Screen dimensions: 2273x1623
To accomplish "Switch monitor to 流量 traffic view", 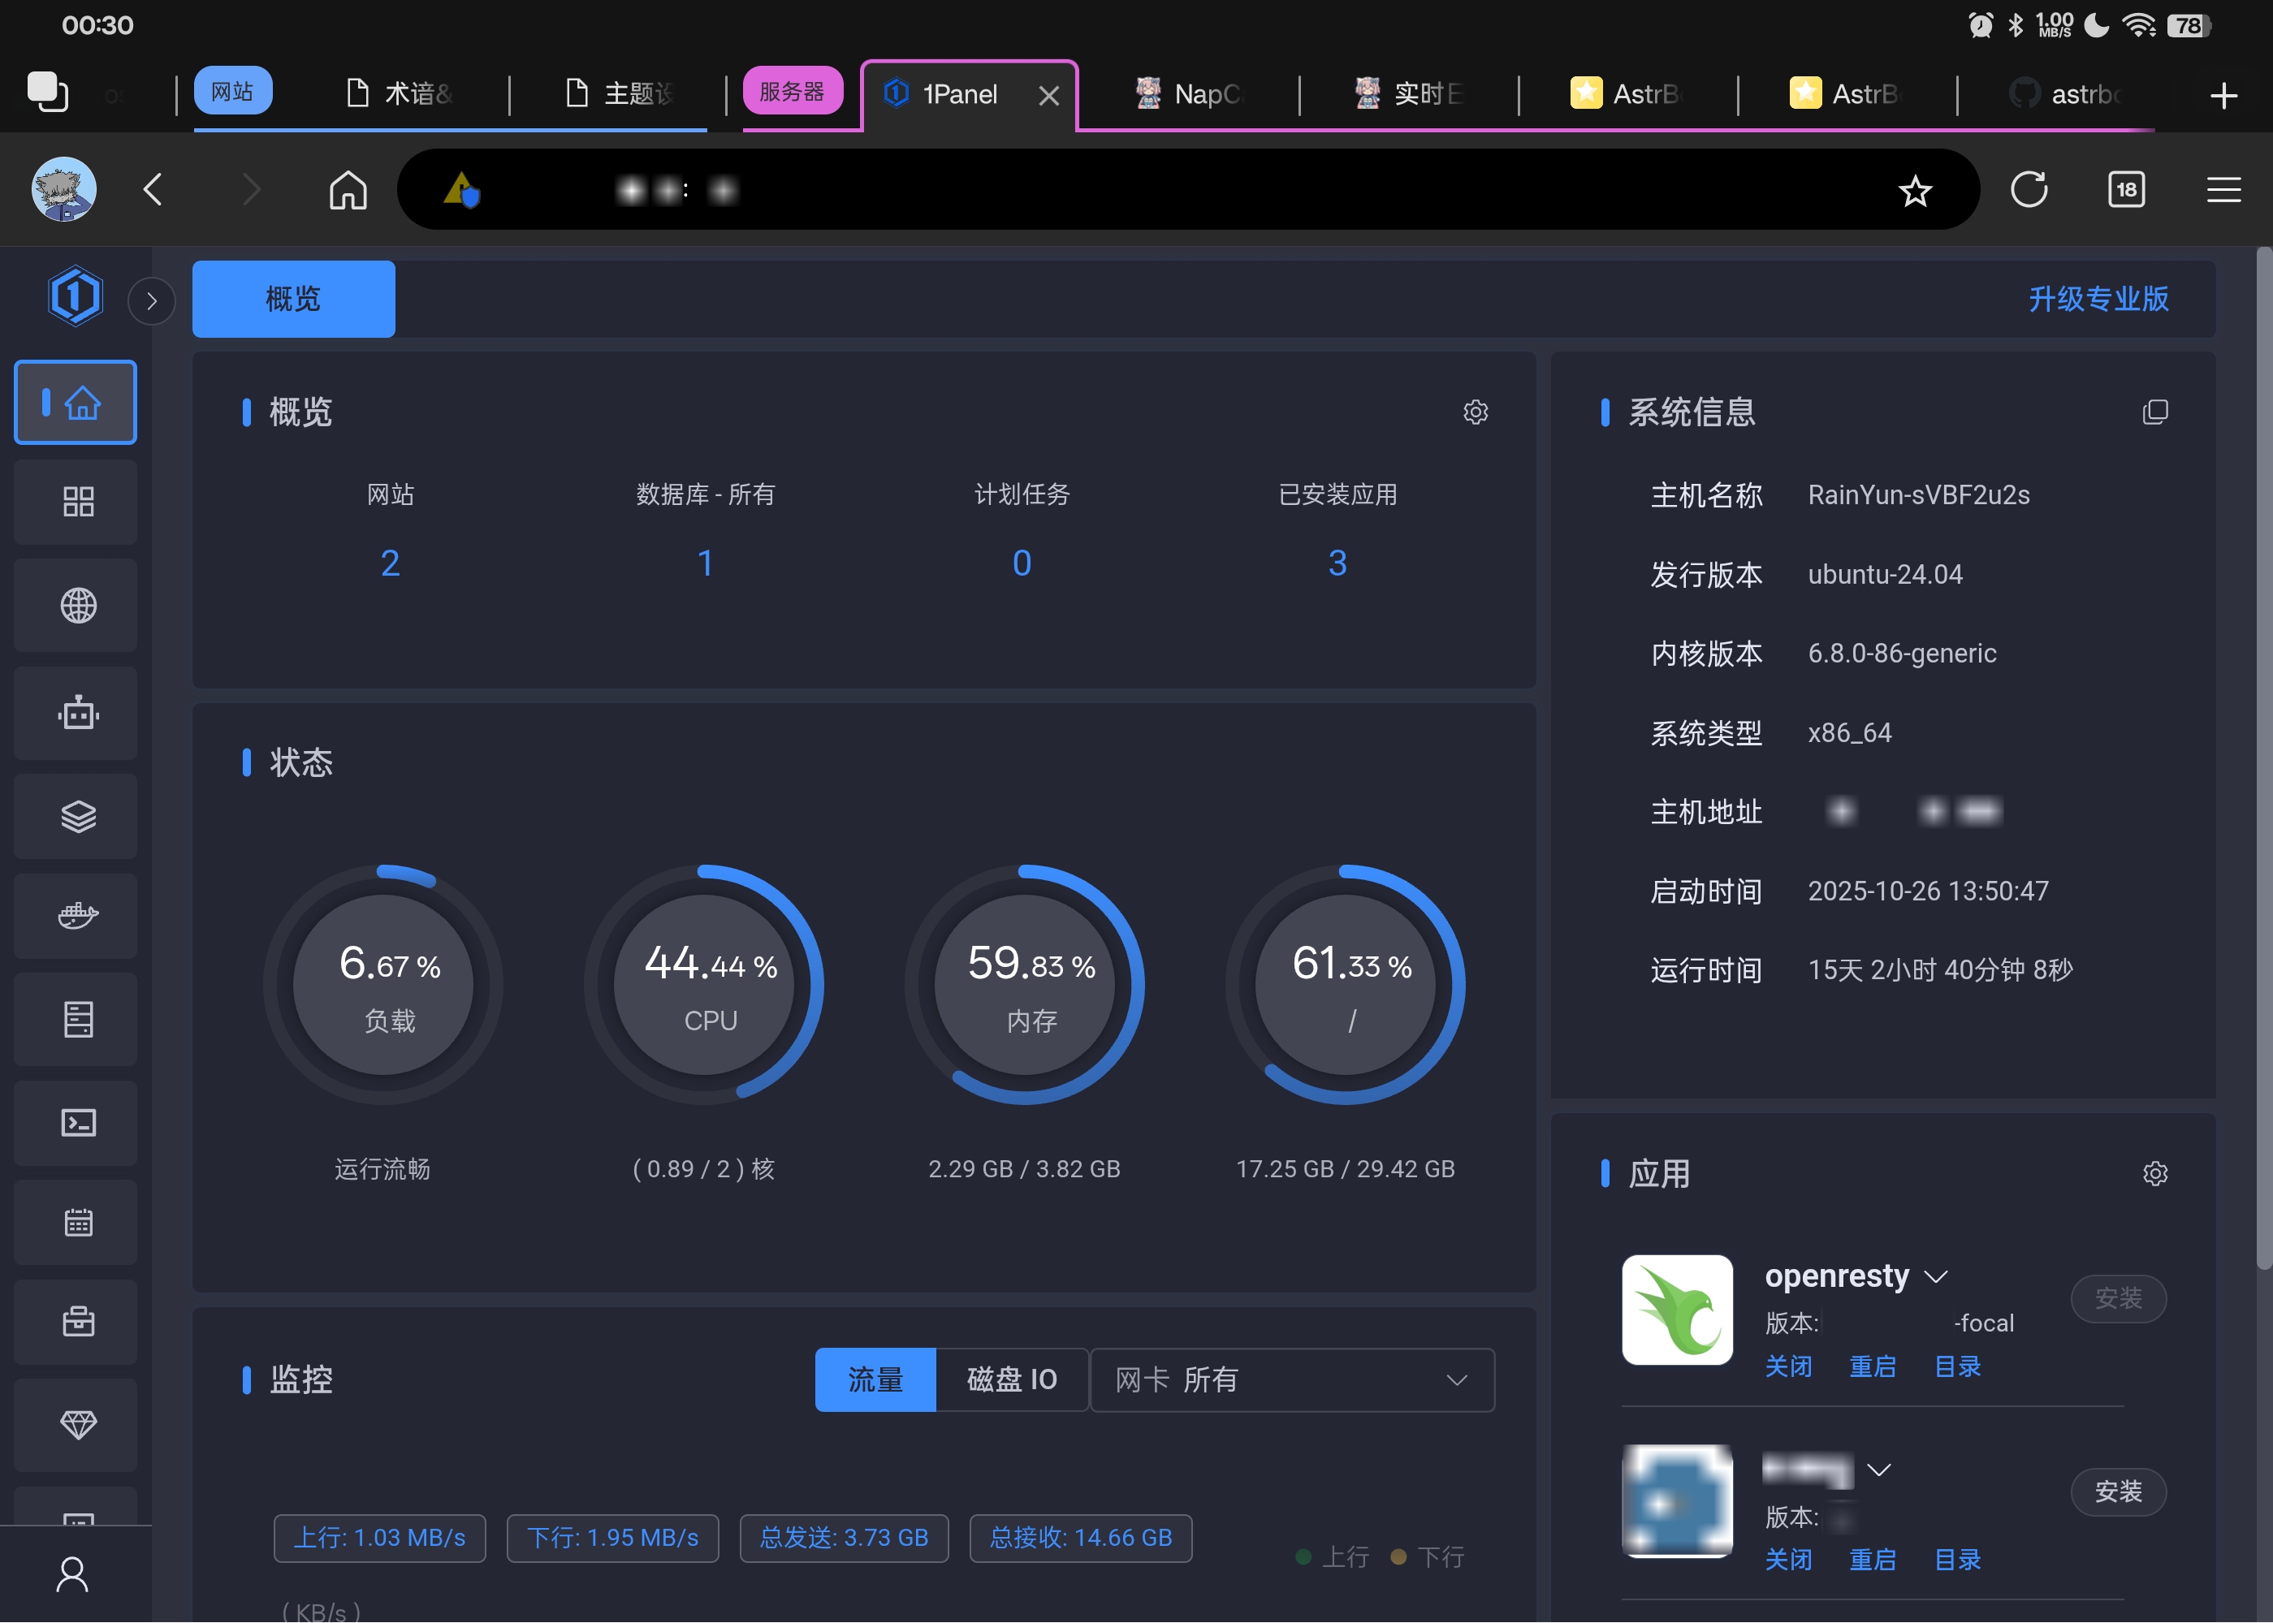I will [x=875, y=1379].
